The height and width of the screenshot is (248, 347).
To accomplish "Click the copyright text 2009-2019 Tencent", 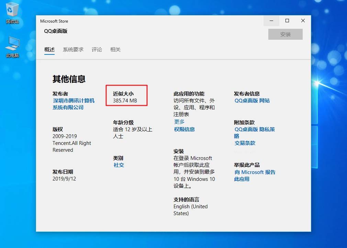I will tap(72, 143).
